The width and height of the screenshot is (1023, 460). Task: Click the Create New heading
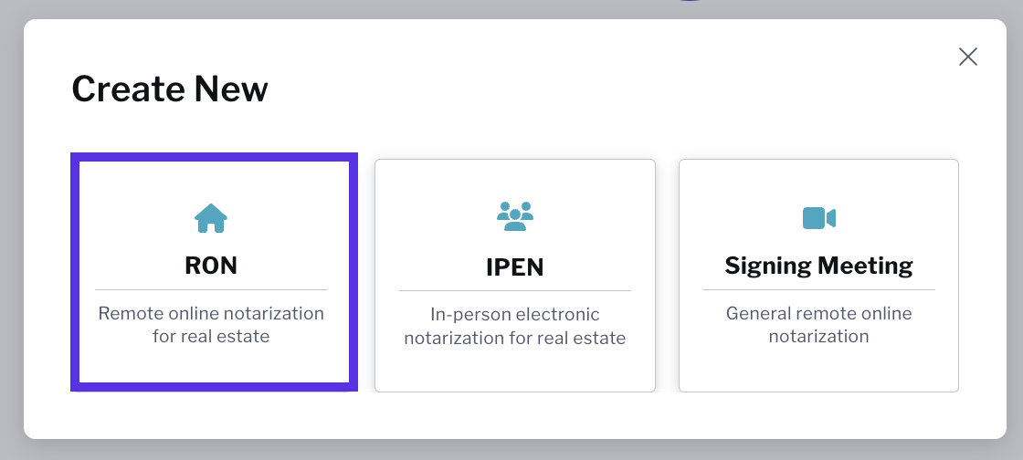point(170,89)
